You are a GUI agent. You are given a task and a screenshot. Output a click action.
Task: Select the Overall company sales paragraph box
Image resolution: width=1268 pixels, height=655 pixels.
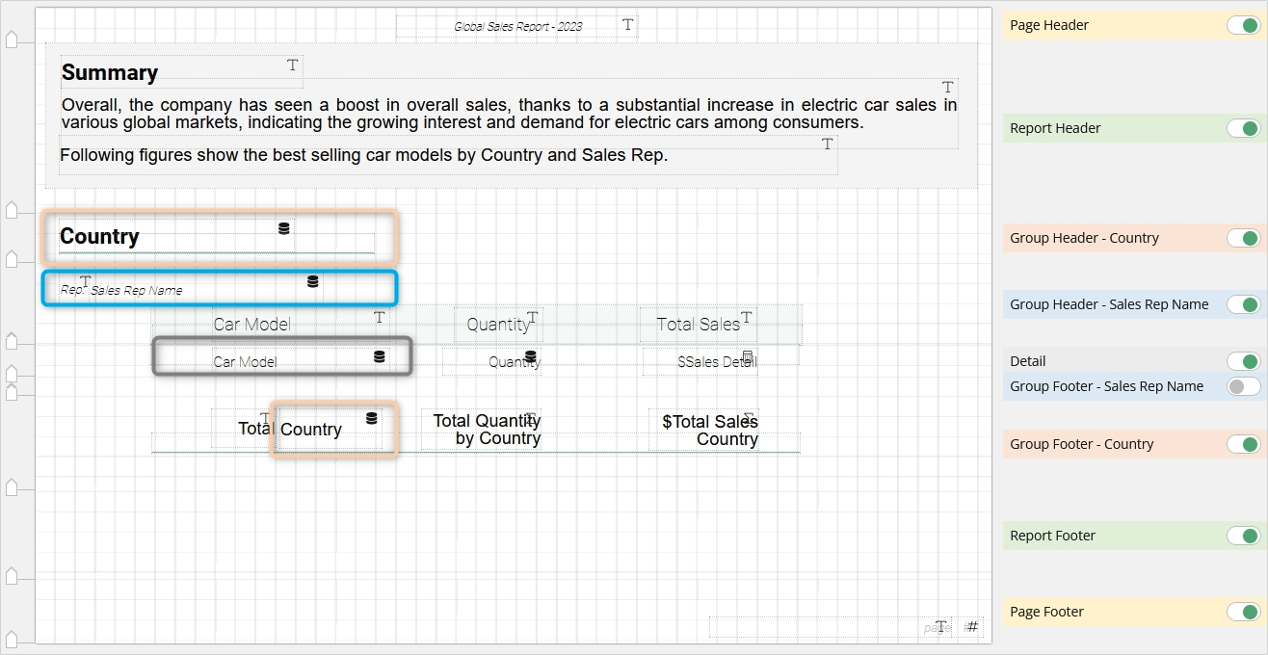(509, 114)
